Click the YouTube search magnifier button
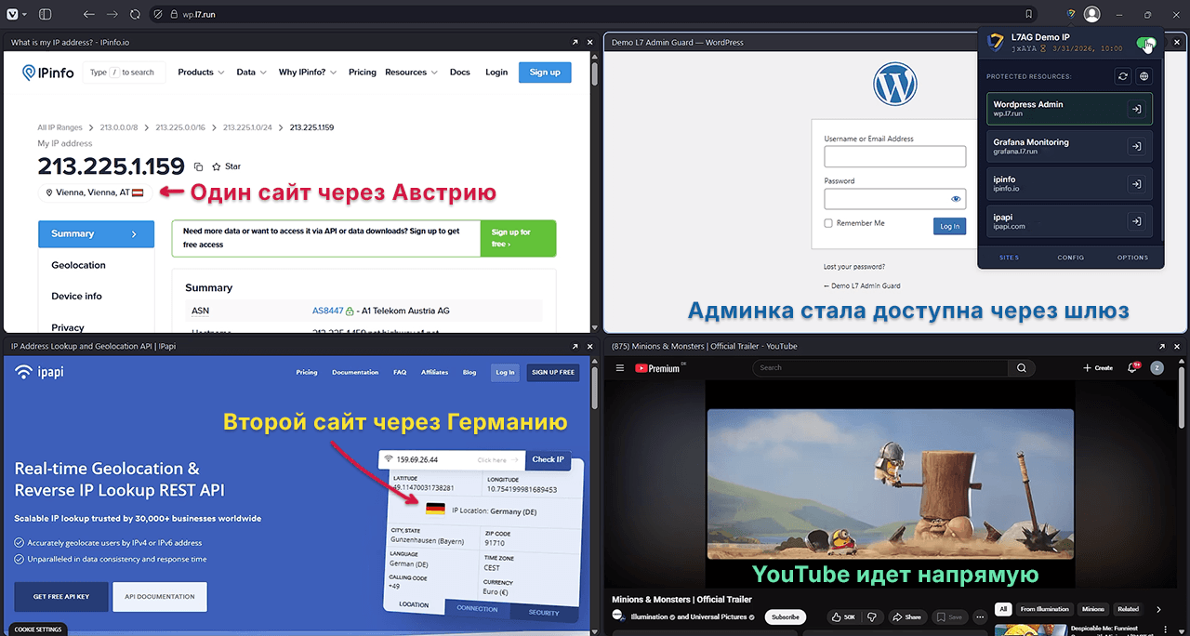Viewport: 1190px width, 636px height. click(1021, 368)
